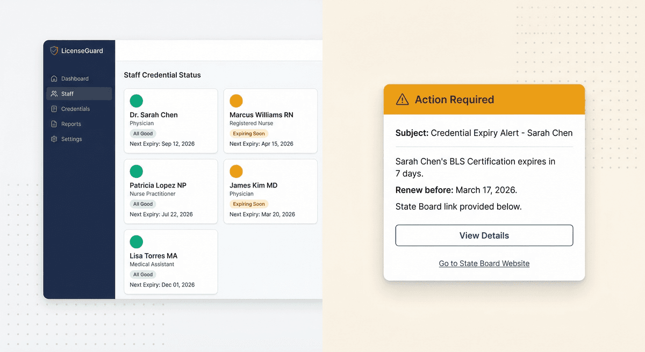Click Marcus Williams' orange status indicator
The width and height of the screenshot is (645, 352).
click(236, 100)
